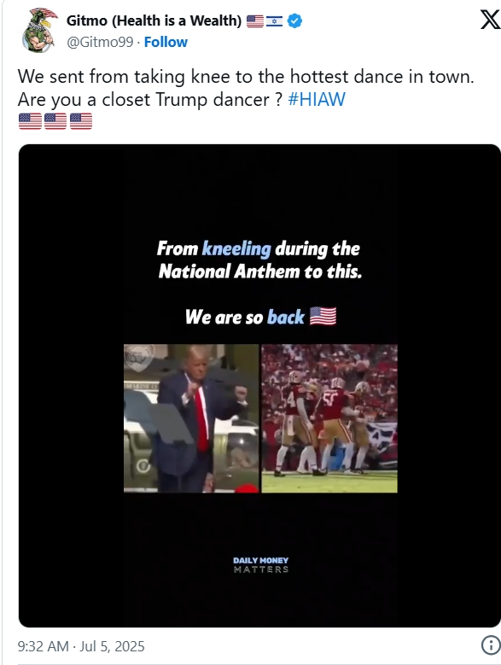Click first US flag emoji below tweet text
Image resolution: width=501 pixels, height=665 pixels.
(30, 121)
